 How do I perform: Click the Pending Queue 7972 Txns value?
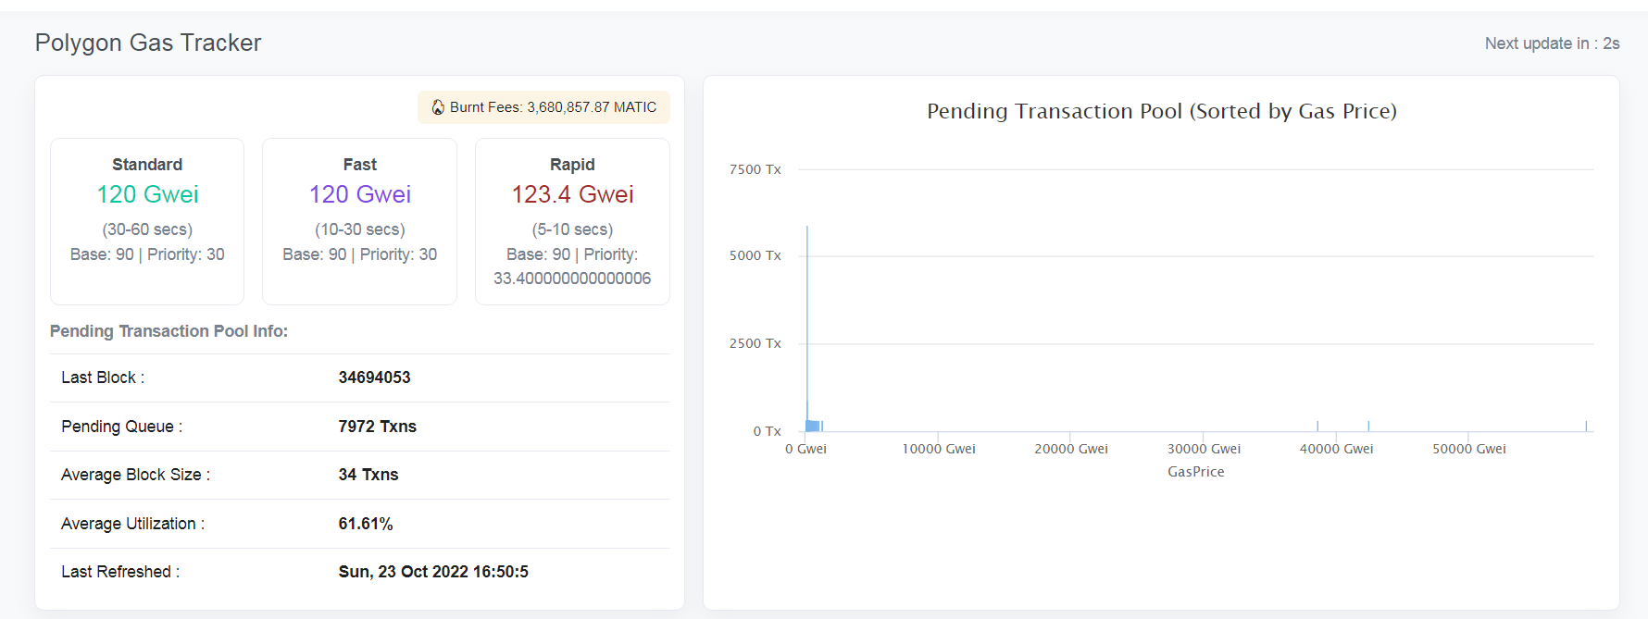[x=377, y=427]
